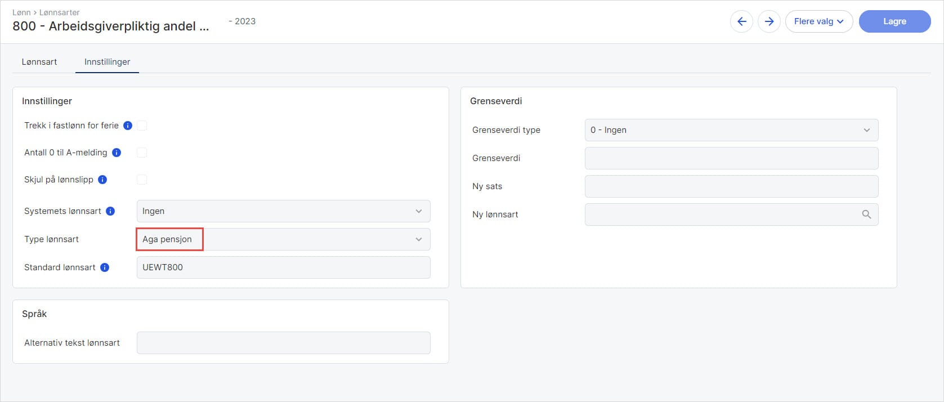944x402 pixels.
Task: Toggle Skjul på lønnslipp checkbox
Action: click(x=142, y=180)
